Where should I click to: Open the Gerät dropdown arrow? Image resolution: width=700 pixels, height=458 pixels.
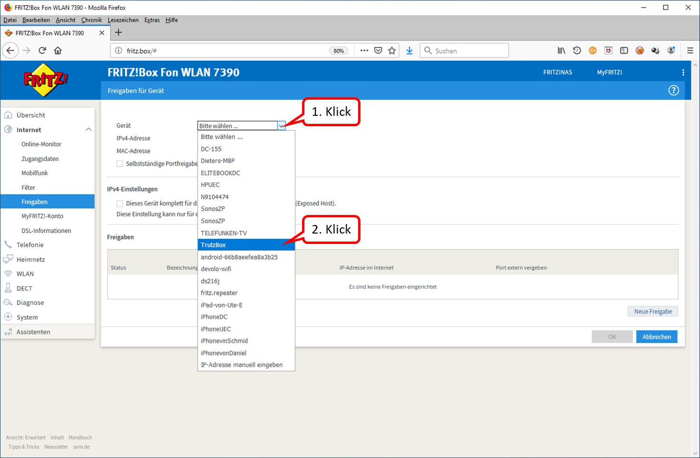tap(282, 126)
